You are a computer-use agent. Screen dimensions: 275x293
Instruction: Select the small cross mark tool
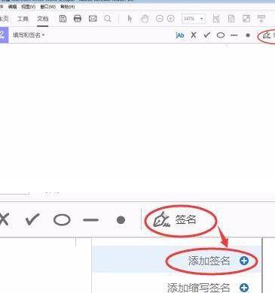194,35
